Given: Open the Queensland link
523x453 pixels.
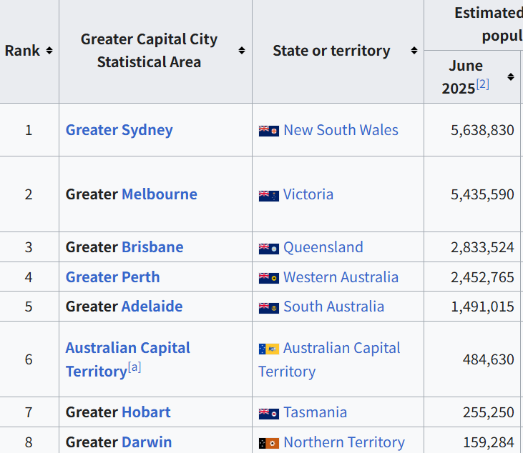Looking at the screenshot, I should tap(323, 247).
